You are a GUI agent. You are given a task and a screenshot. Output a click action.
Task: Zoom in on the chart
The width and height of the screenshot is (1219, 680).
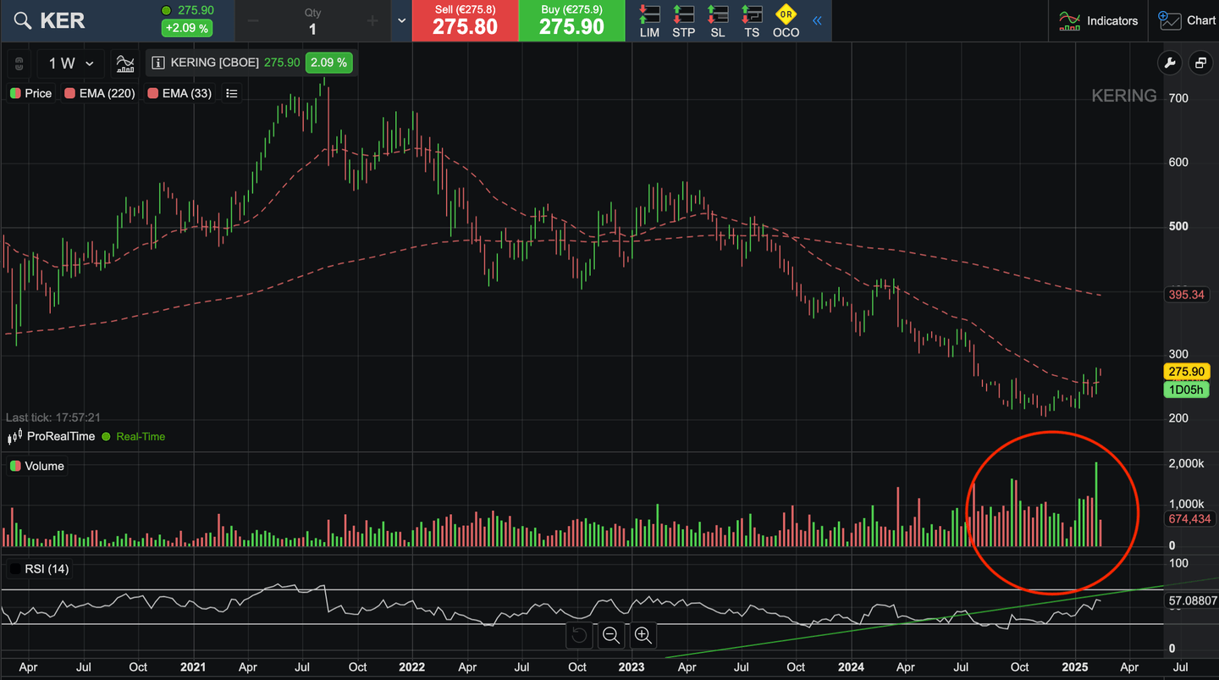coord(643,635)
